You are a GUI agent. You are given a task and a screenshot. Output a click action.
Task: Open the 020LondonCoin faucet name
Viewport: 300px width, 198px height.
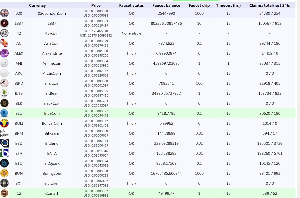52,13
